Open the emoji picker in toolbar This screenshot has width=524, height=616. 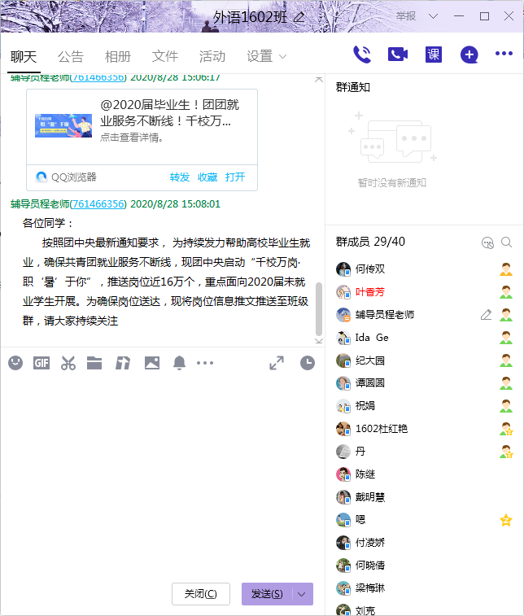coord(15,363)
